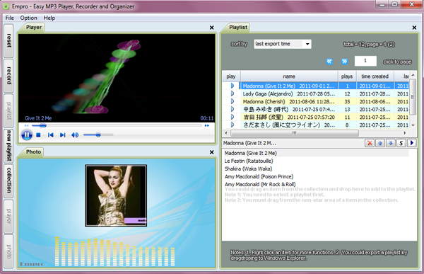Screen dimensions: 424x274
Task: Play the Madonna (Give It 2 Me) playlist
Action: coord(232,86)
